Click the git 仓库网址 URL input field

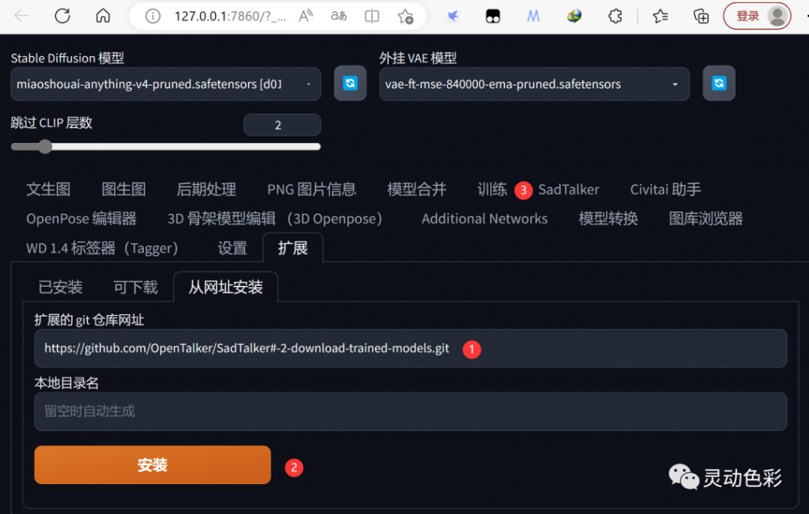coord(410,348)
